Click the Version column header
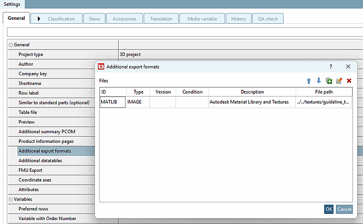Screen dimensions: 363x224 pyautogui.click(x=163, y=92)
